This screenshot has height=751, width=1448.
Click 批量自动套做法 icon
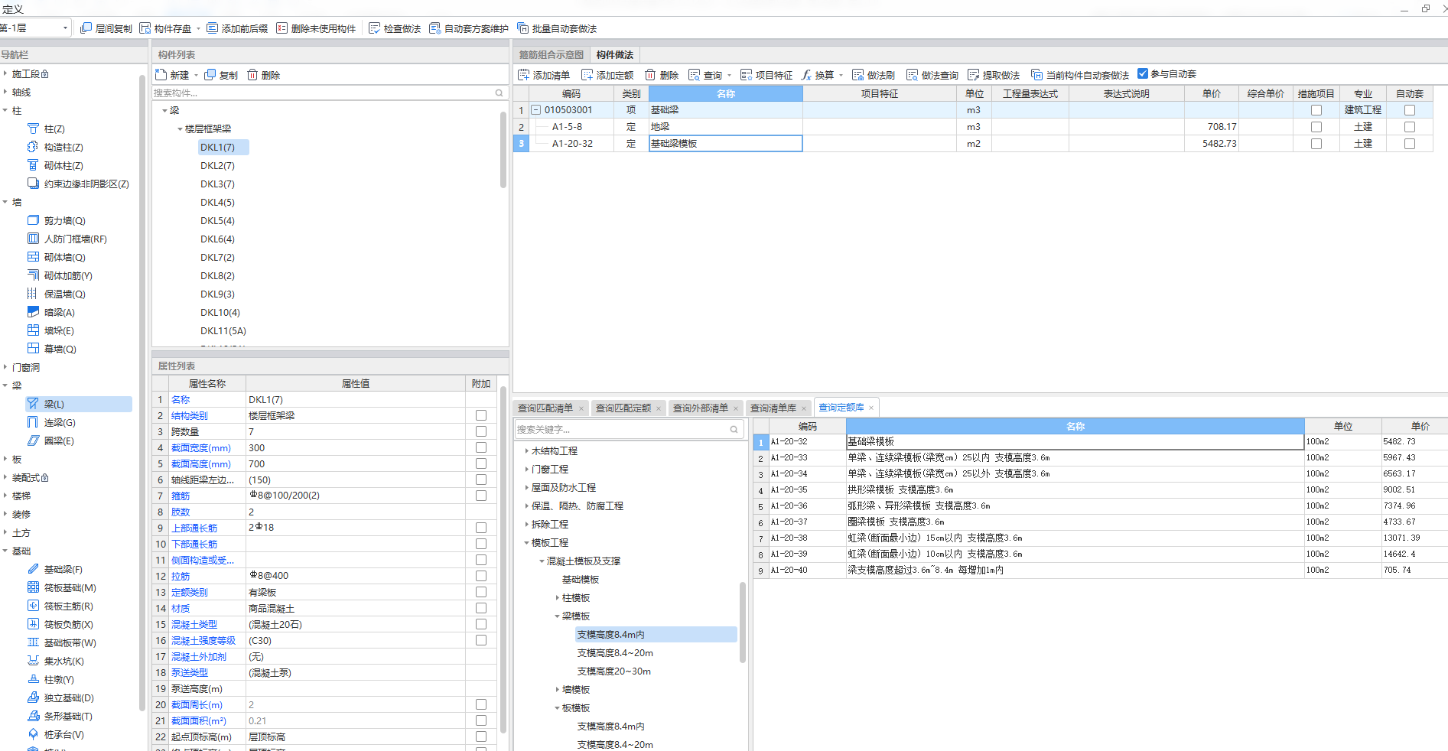[522, 28]
